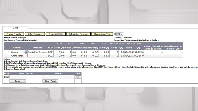Click Create CSV File button
The height and width of the screenshot is (111, 198).
(x=55, y=34)
